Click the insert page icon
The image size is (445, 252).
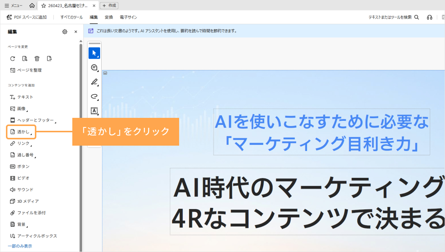tap(25, 58)
